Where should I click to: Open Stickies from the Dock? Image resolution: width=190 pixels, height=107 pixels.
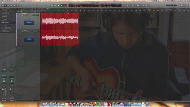tap(66, 104)
